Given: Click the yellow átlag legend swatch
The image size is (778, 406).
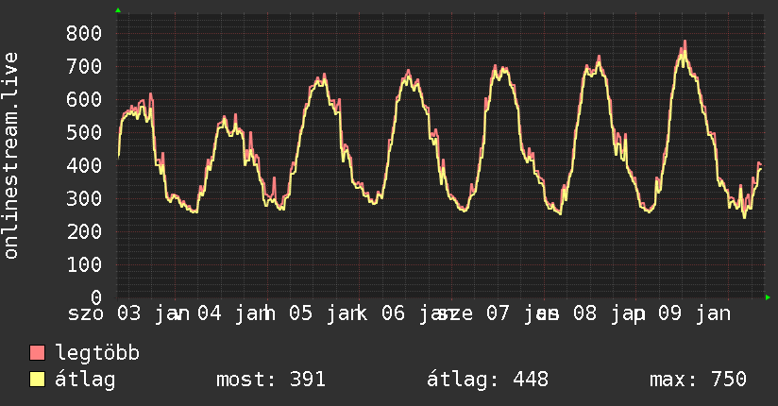Looking at the screenshot, I should click(x=37, y=380).
